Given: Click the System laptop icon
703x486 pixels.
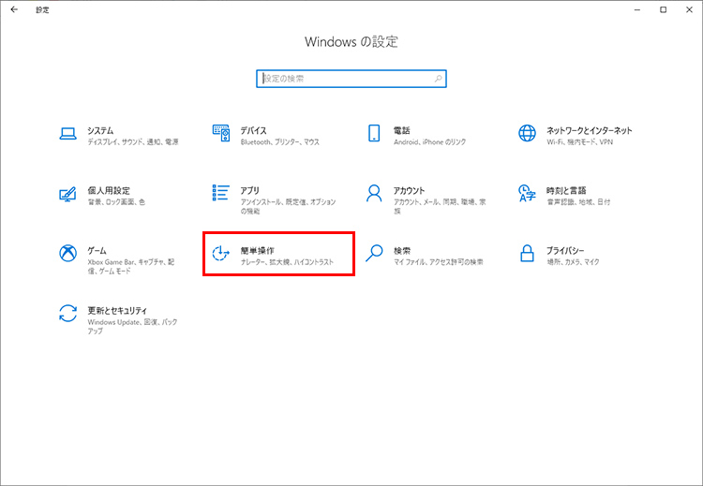Looking at the screenshot, I should [x=67, y=134].
